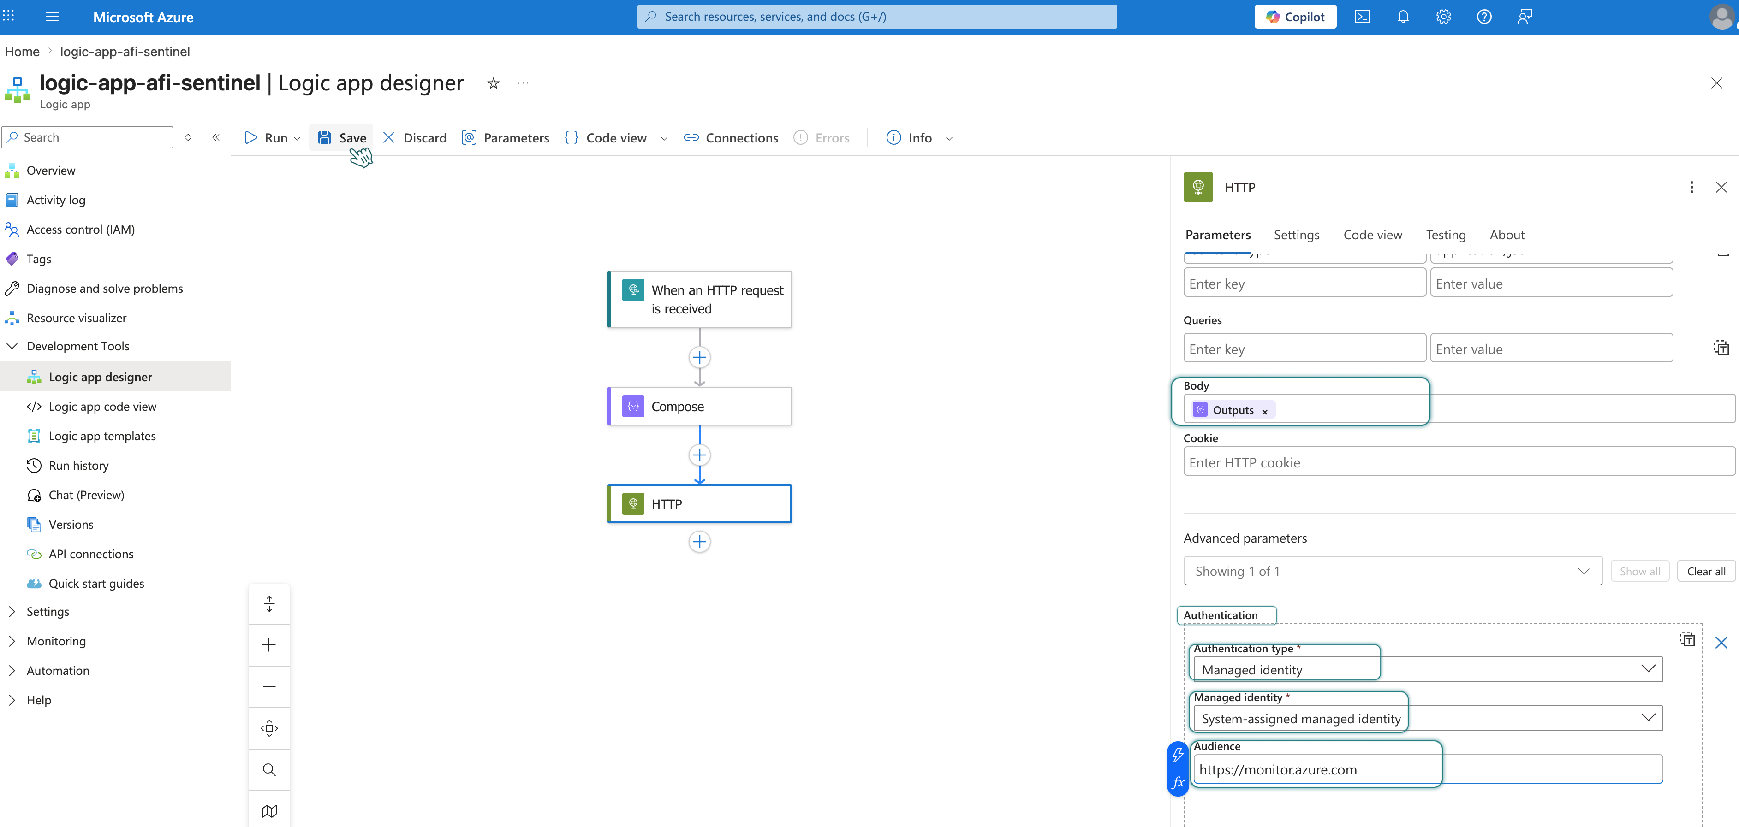Switch Queries to text mode
This screenshot has width=1739, height=827.
pyautogui.click(x=1721, y=348)
